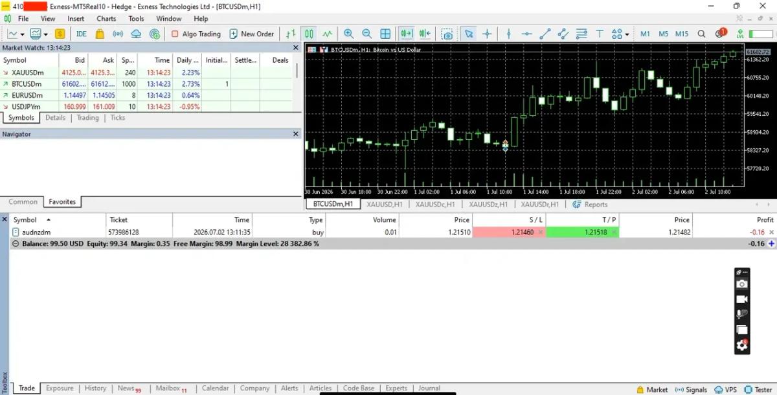Open the Insert menu
The width and height of the screenshot is (777, 395).
[76, 19]
